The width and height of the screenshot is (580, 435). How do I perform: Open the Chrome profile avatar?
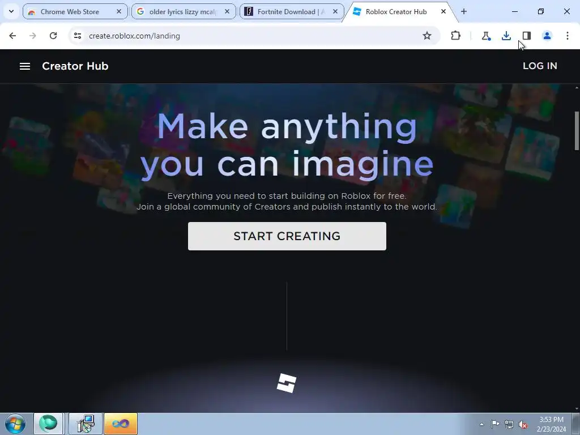547,36
